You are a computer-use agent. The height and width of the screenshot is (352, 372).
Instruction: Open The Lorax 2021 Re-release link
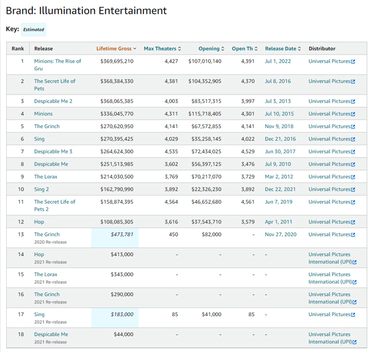click(45, 274)
